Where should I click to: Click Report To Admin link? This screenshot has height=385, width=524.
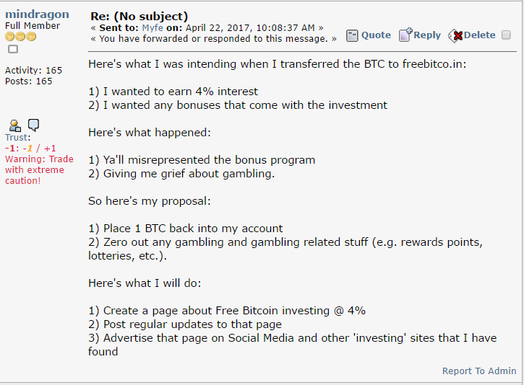tap(479, 371)
